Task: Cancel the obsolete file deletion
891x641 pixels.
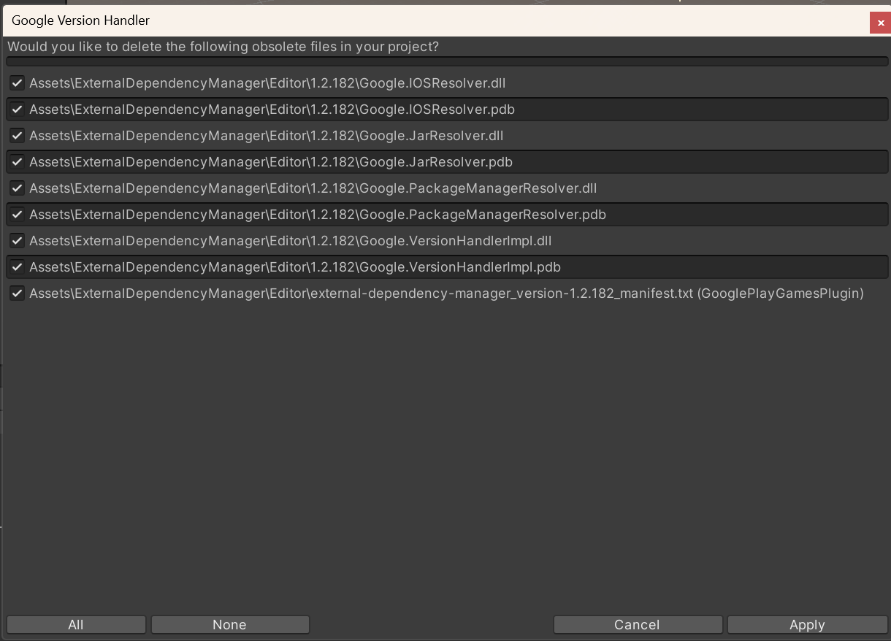Action: tap(638, 625)
